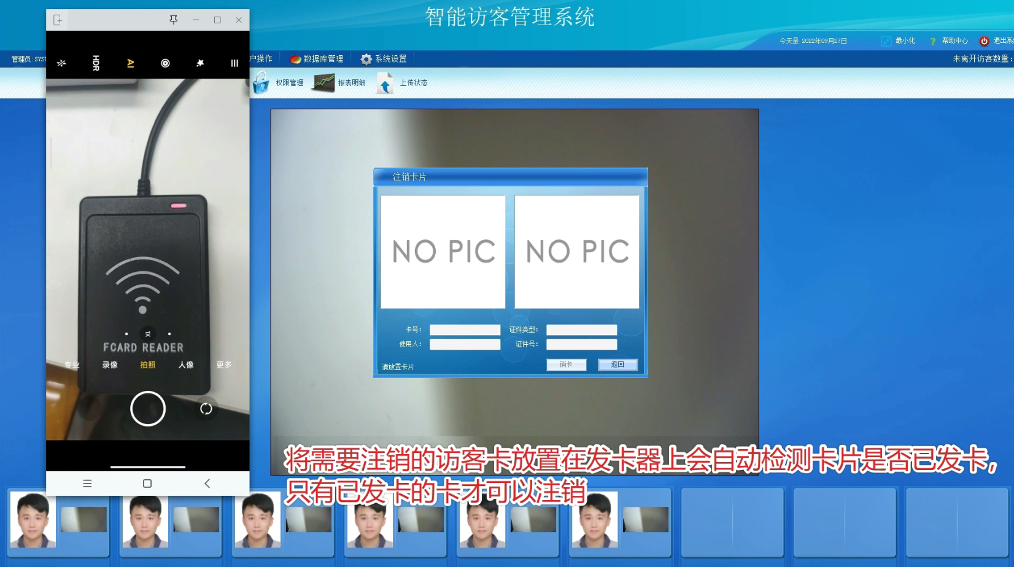Disable the AI camera mode
The height and width of the screenshot is (567, 1014).
(x=131, y=63)
